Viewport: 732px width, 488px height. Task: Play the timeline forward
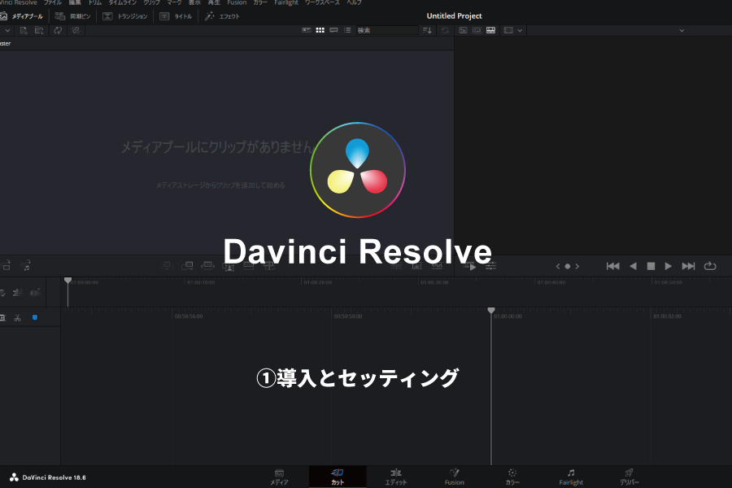tap(668, 266)
